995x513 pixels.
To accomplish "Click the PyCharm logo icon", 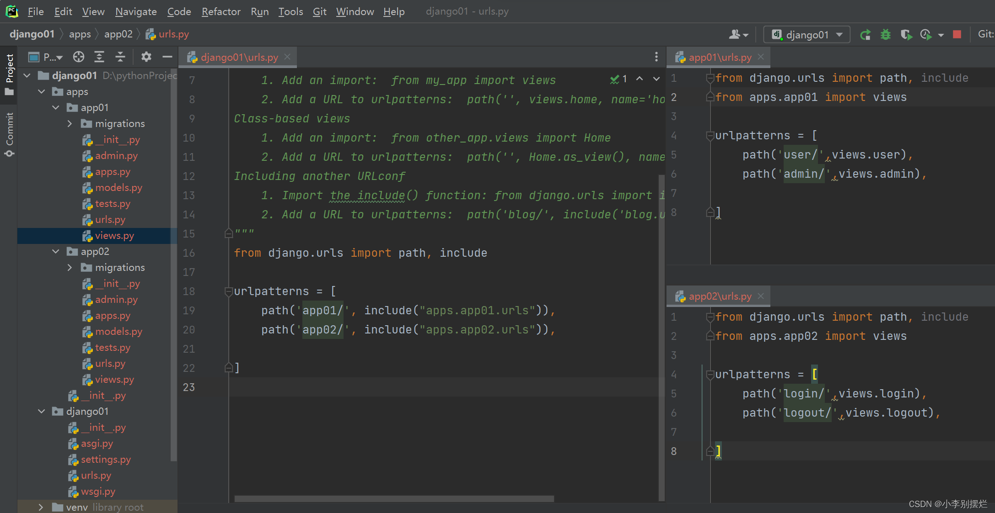I will (12, 11).
